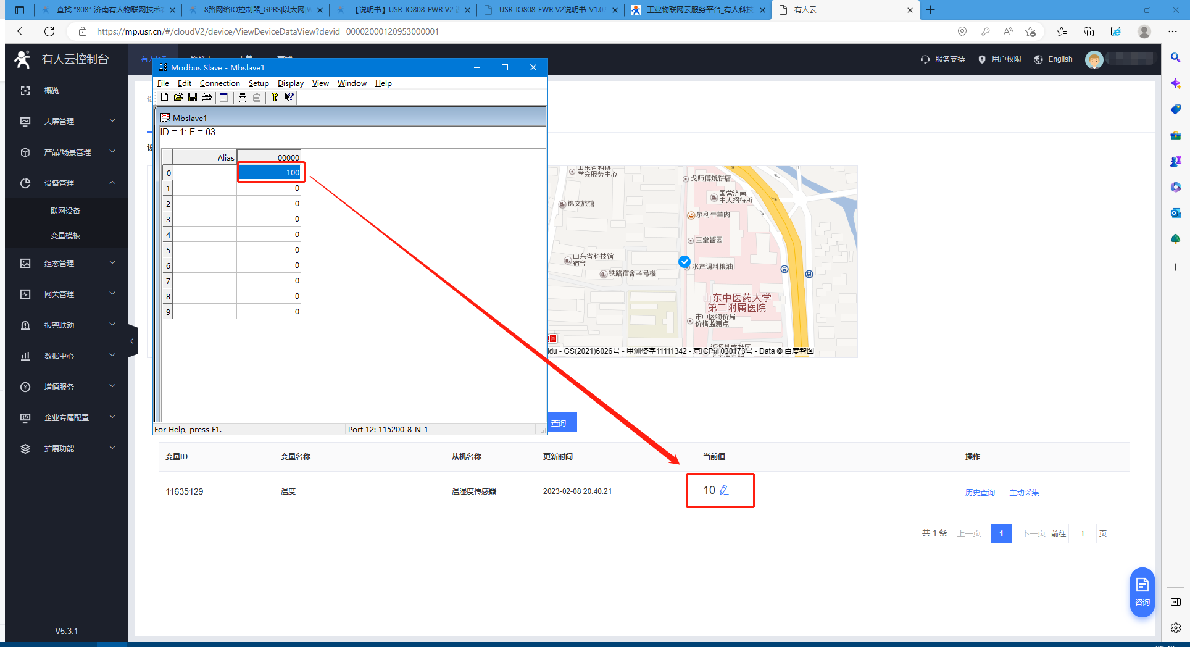Expand the 大屏管理 sidebar menu
The image size is (1190, 647).
point(67,122)
